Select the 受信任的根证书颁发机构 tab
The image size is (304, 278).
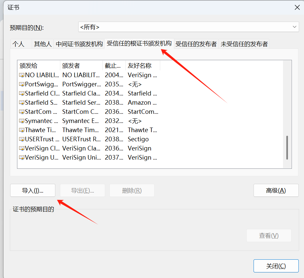click(139, 43)
